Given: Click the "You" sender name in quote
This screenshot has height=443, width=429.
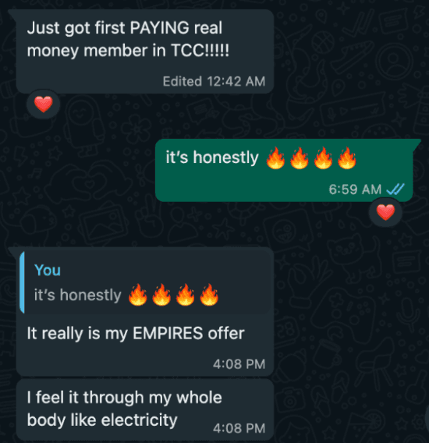Looking at the screenshot, I should point(48,270).
